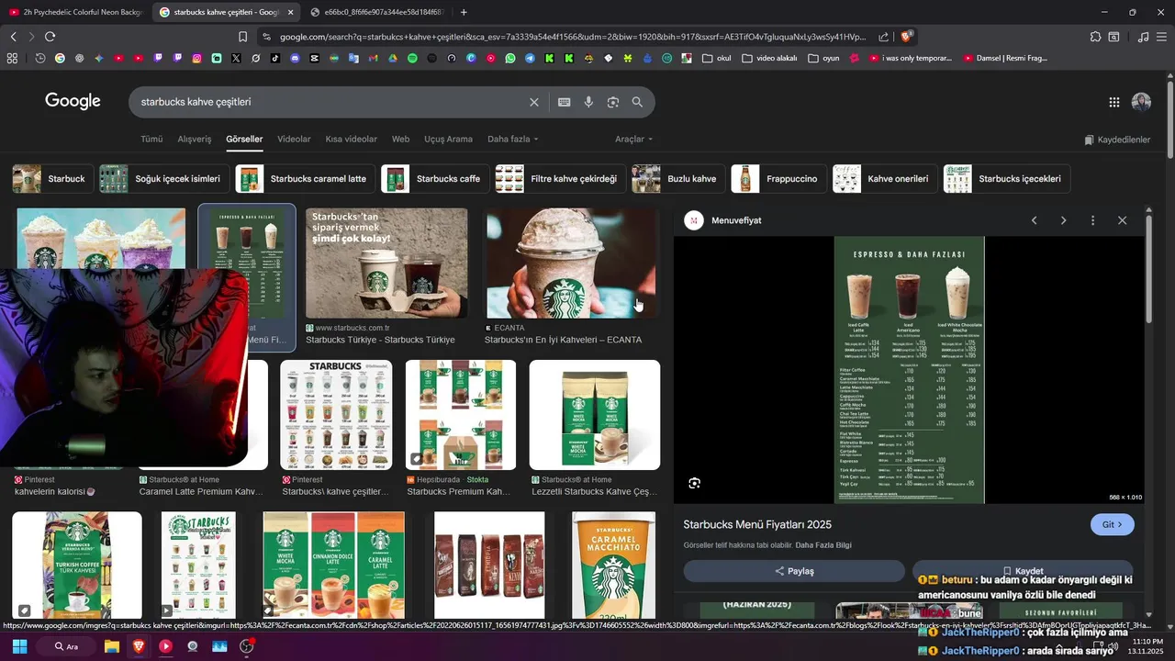Viewport: 1175px width, 661px height.
Task: Select the Frappuccino suggestion chip
Action: click(x=778, y=179)
